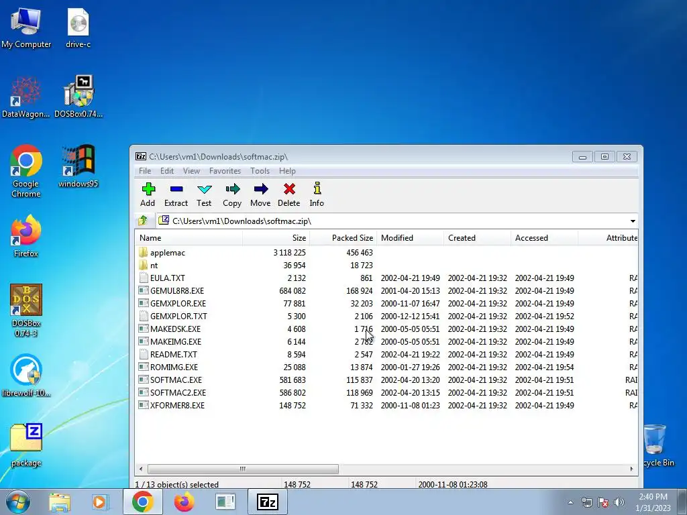This screenshot has width=687, height=515.
Task: Sort by Modified column header
Action: (410, 238)
